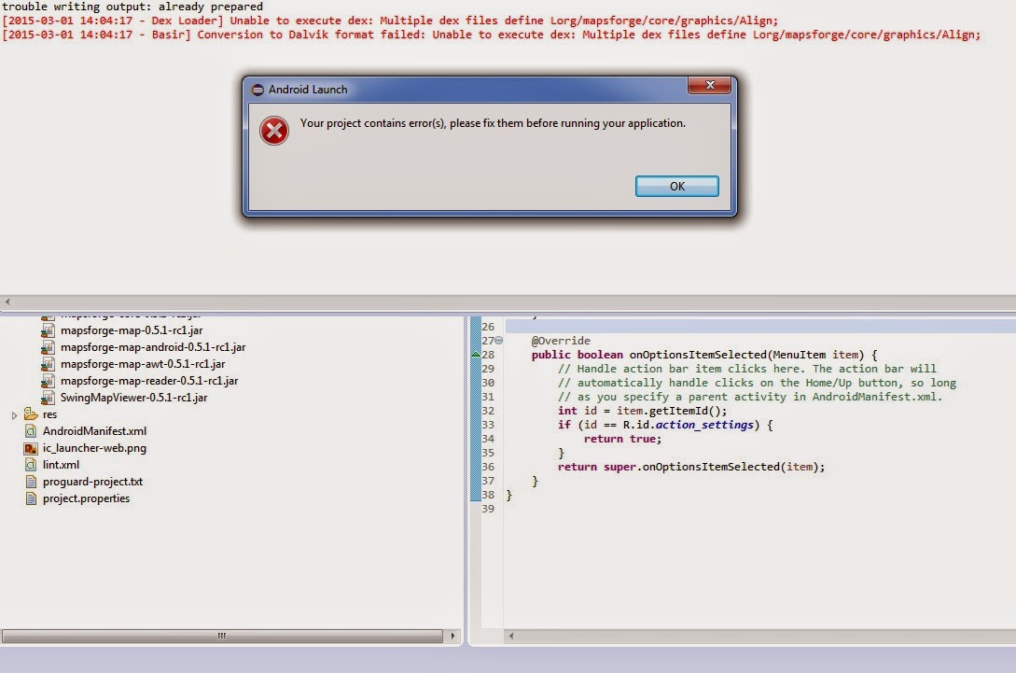Click the proguard-project.txt file icon
The width and height of the screenshot is (1016, 673).
pos(31,482)
